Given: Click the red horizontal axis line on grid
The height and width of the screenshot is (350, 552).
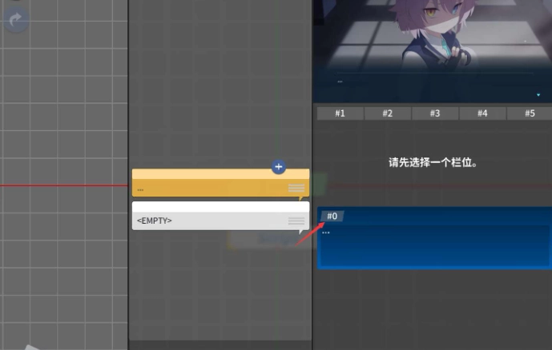Looking at the screenshot, I should (x=64, y=185).
